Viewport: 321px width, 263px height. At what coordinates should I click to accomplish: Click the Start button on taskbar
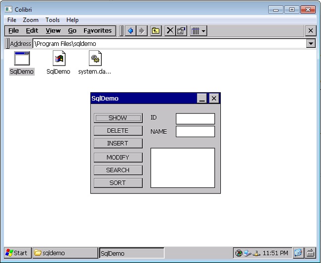click(x=17, y=253)
